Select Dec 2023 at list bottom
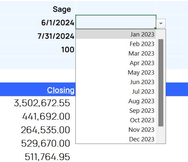 click(116, 139)
